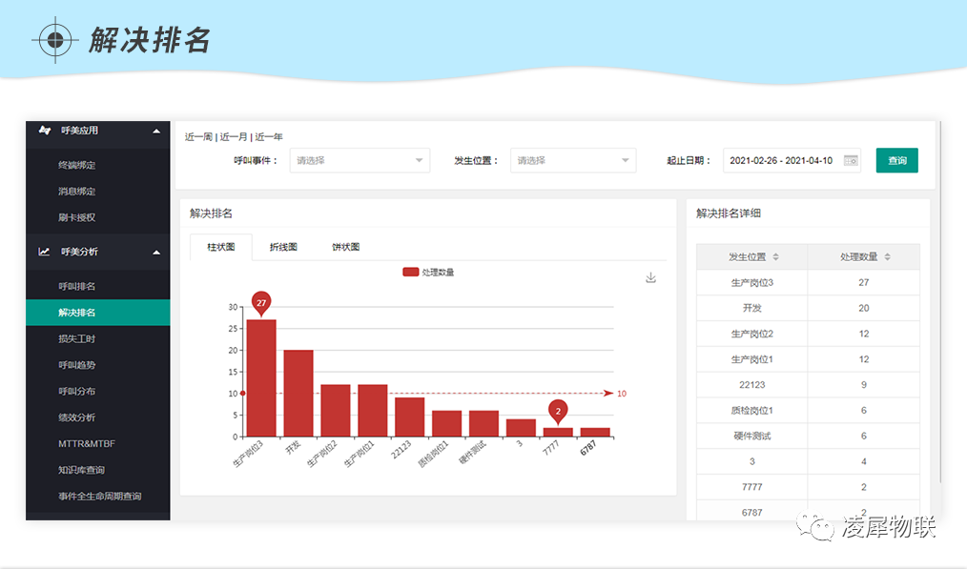This screenshot has height=569, width=967.
Task: Open 损失工时 in the sidebar
Action: tap(76, 338)
